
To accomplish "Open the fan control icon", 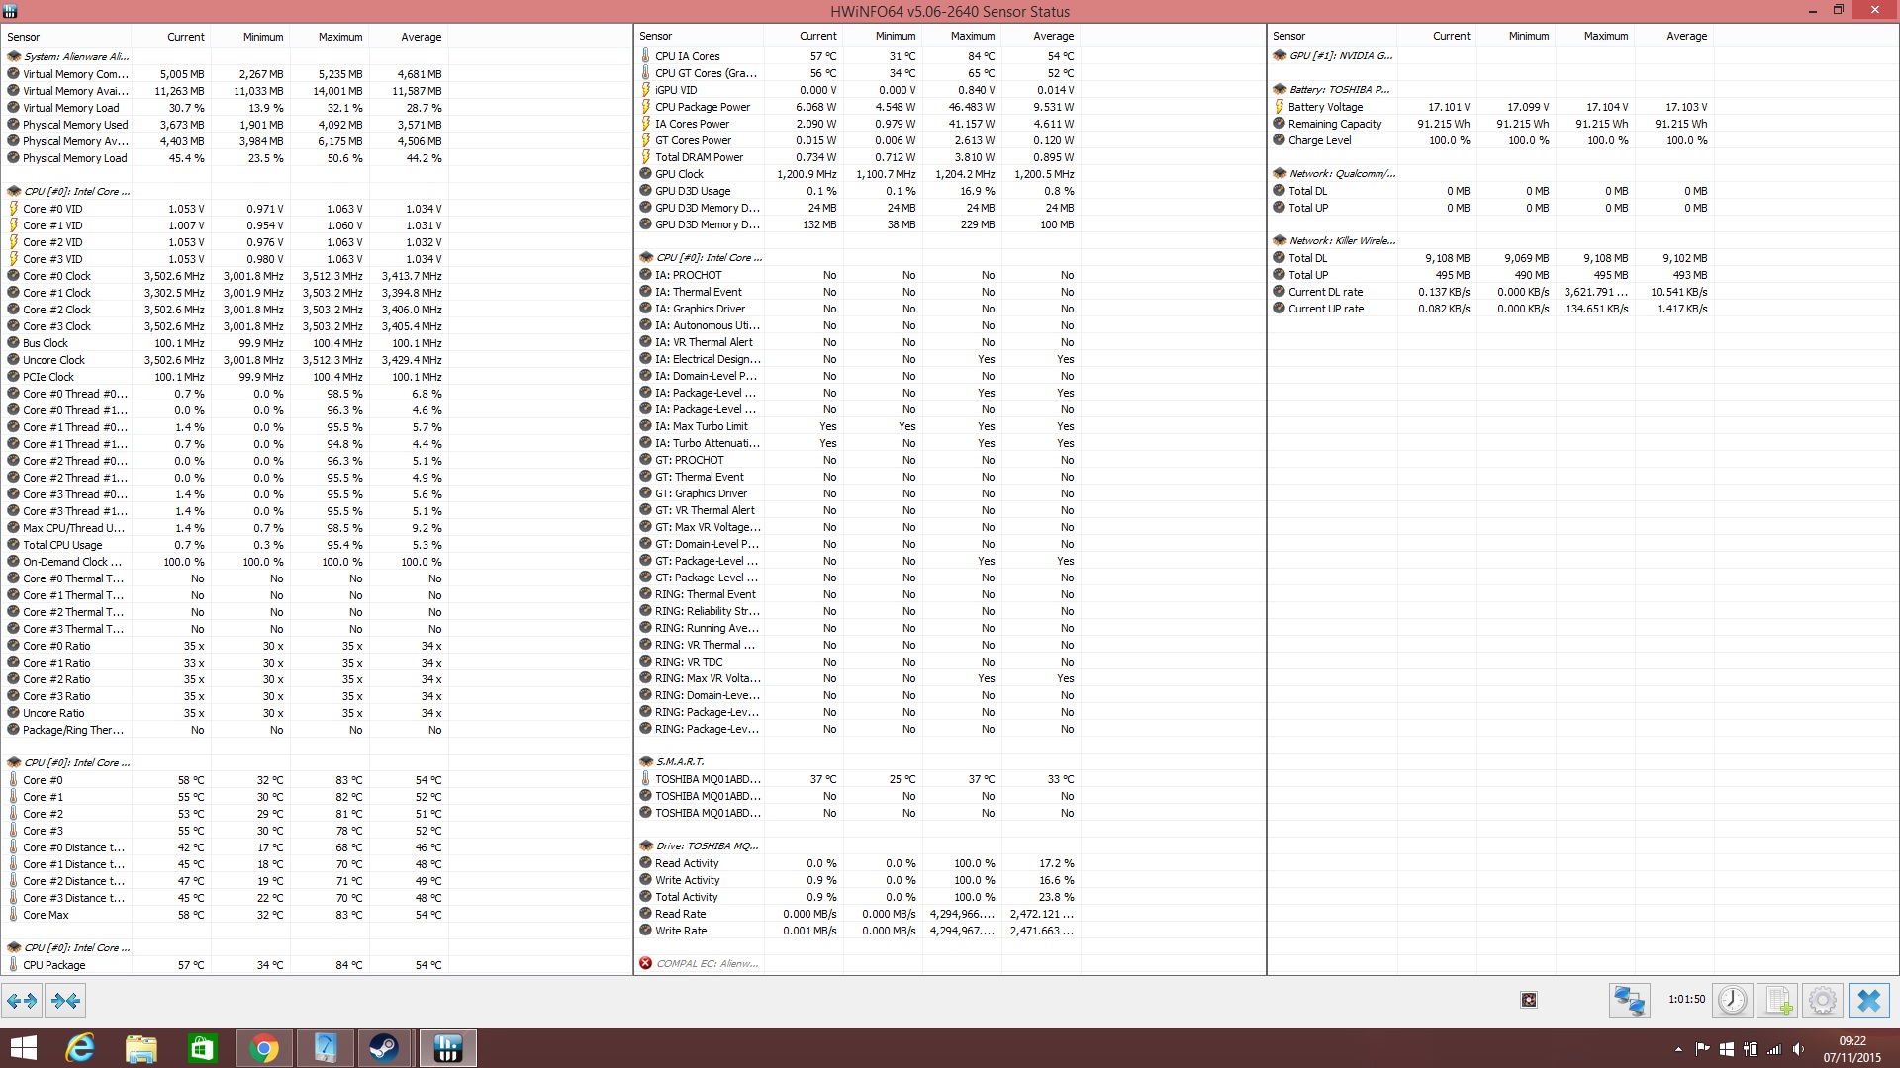I will [1529, 1000].
